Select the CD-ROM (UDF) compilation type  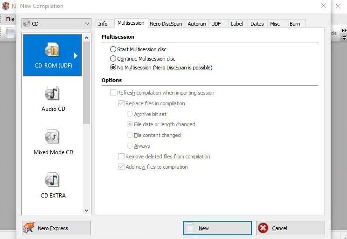[x=52, y=55]
